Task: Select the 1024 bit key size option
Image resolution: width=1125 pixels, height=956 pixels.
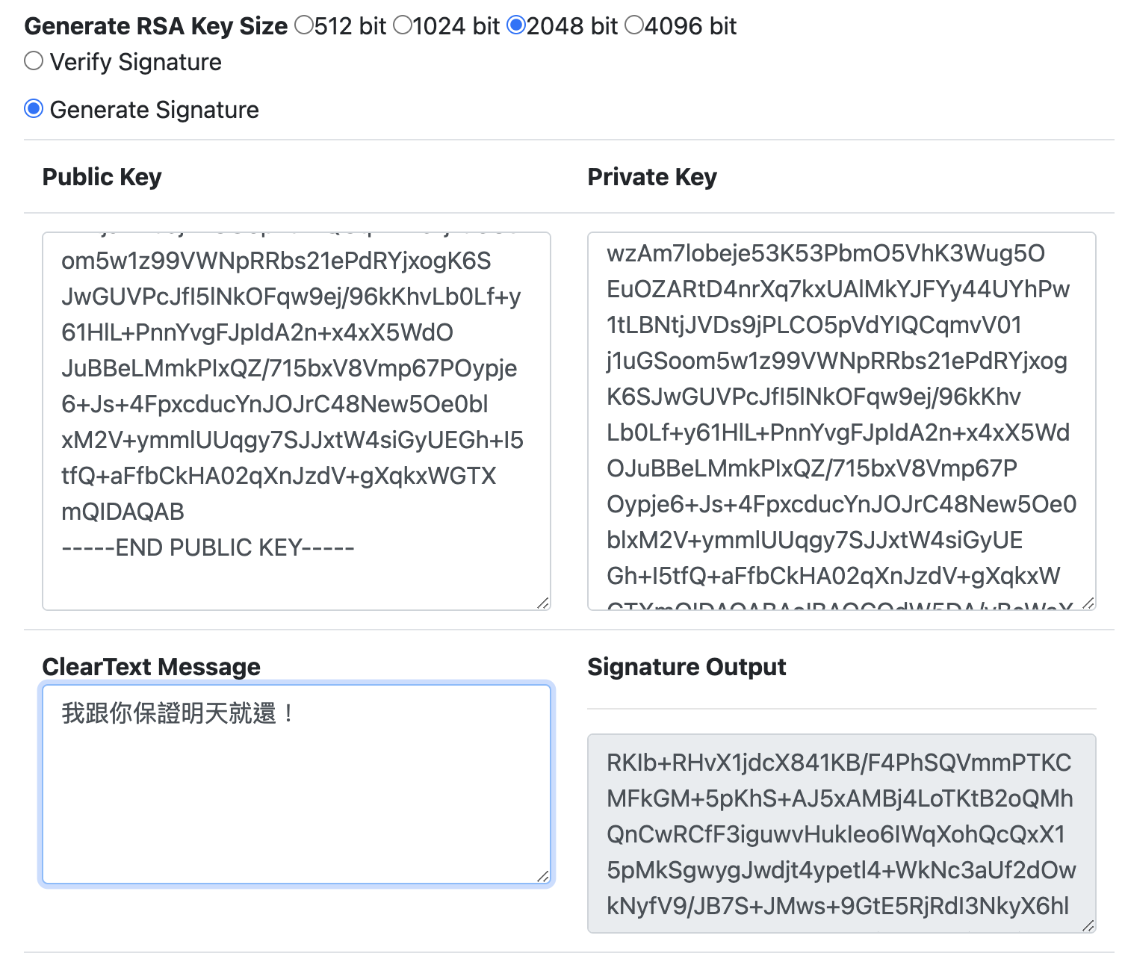Action: point(403,25)
